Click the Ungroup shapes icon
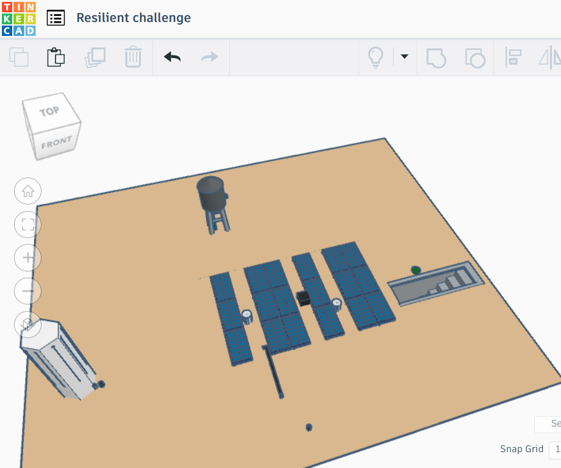 [475, 57]
